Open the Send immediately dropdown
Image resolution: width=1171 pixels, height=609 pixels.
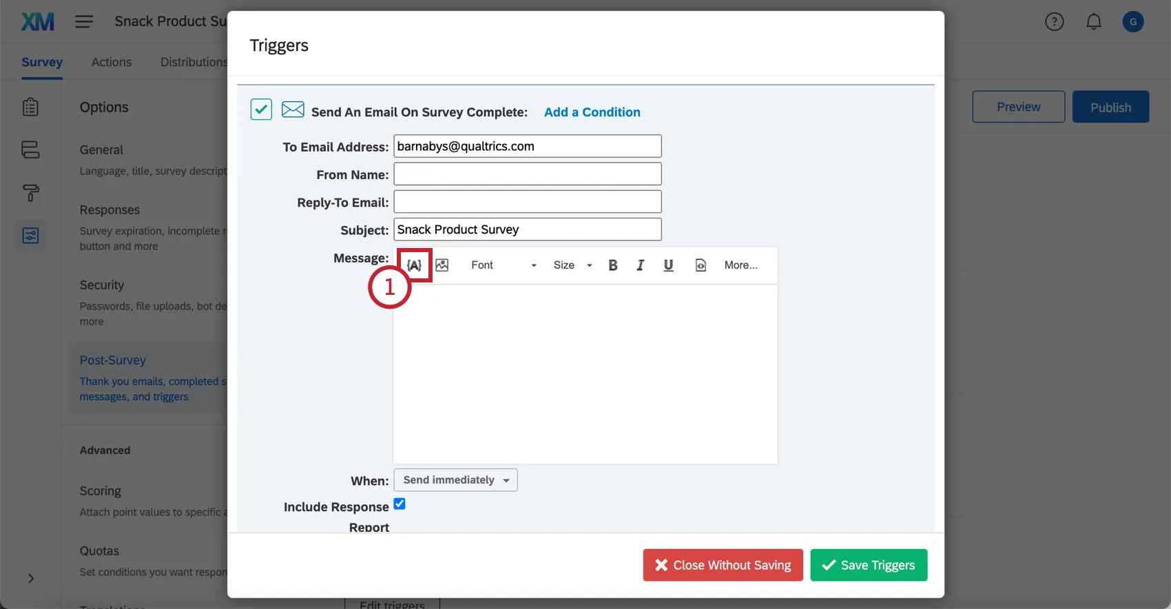click(455, 480)
